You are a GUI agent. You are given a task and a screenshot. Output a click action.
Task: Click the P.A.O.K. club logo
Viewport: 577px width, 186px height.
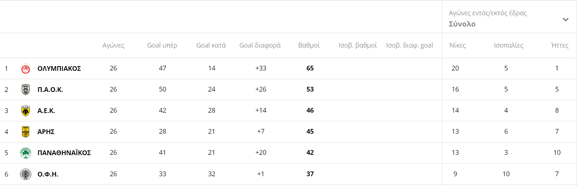coord(25,89)
